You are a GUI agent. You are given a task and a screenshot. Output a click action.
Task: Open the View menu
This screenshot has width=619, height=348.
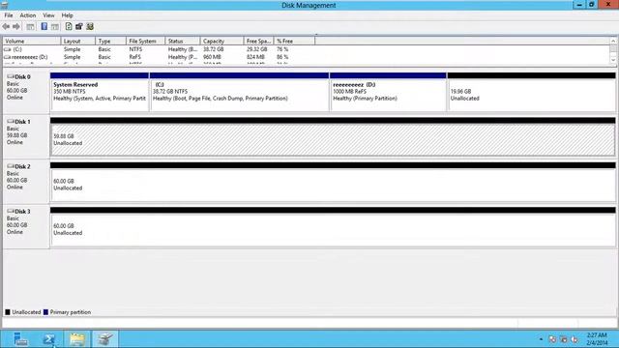click(x=48, y=15)
